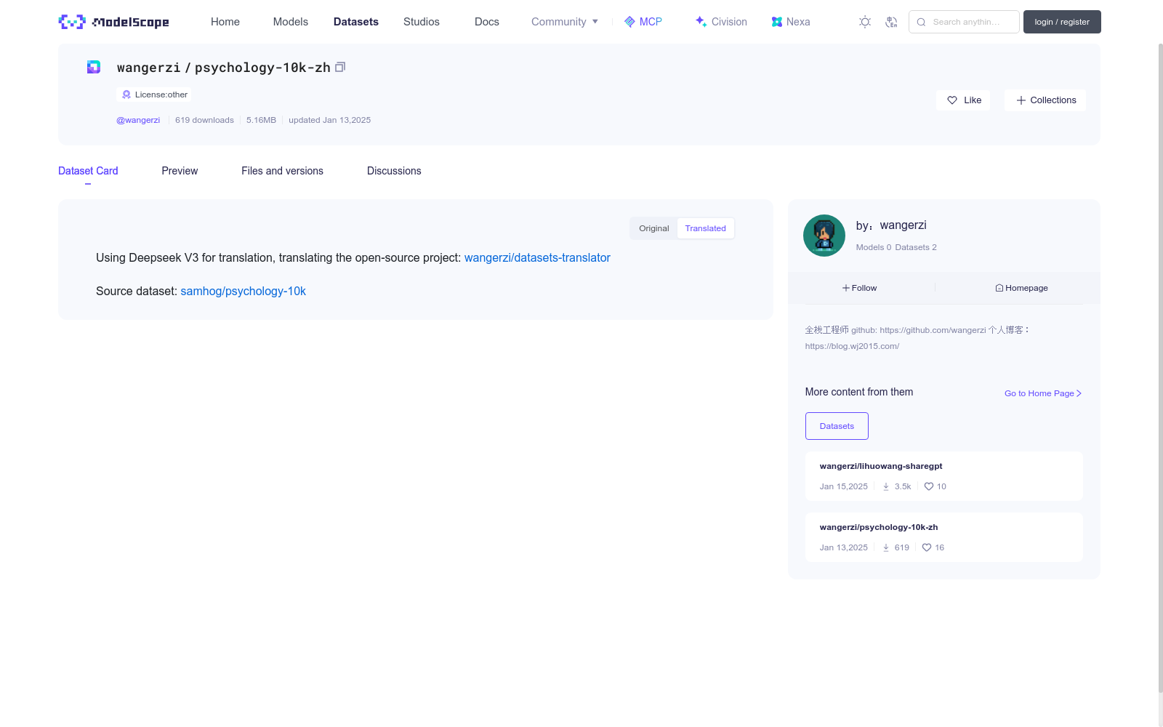Open the Datasets menu

point(356,22)
